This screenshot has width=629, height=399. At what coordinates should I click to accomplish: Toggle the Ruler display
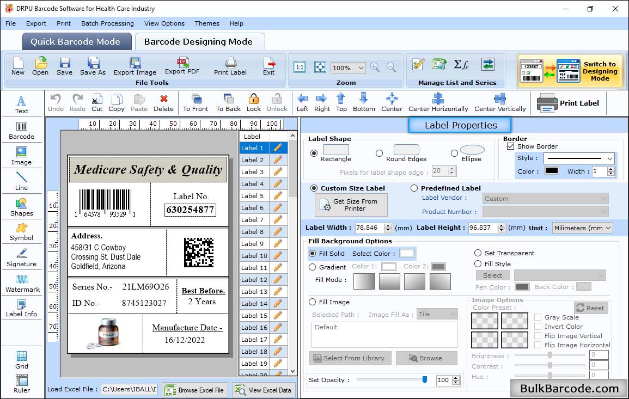coord(22,384)
